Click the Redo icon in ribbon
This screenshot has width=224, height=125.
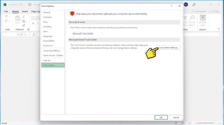[x=6, y=21]
